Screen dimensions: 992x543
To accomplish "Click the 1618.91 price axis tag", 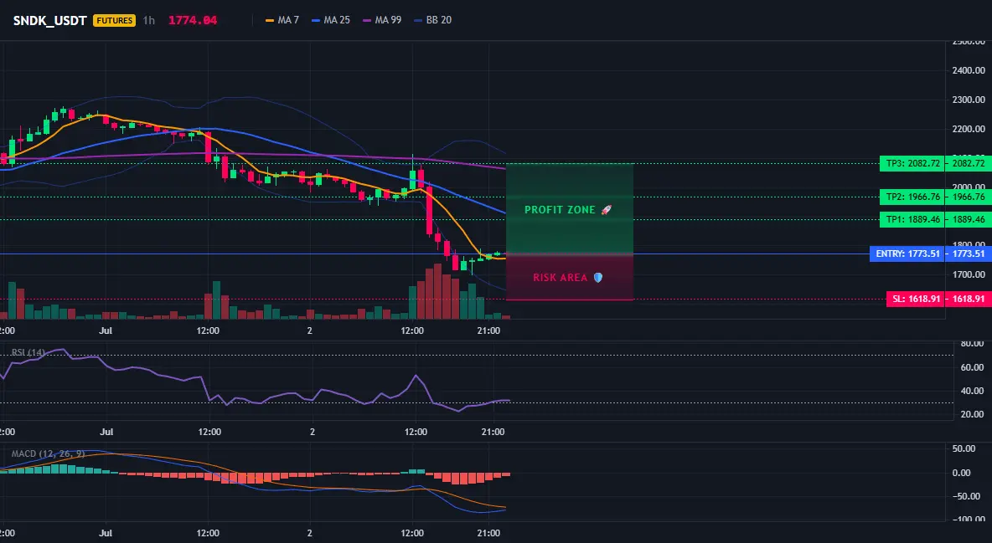I will [968, 299].
